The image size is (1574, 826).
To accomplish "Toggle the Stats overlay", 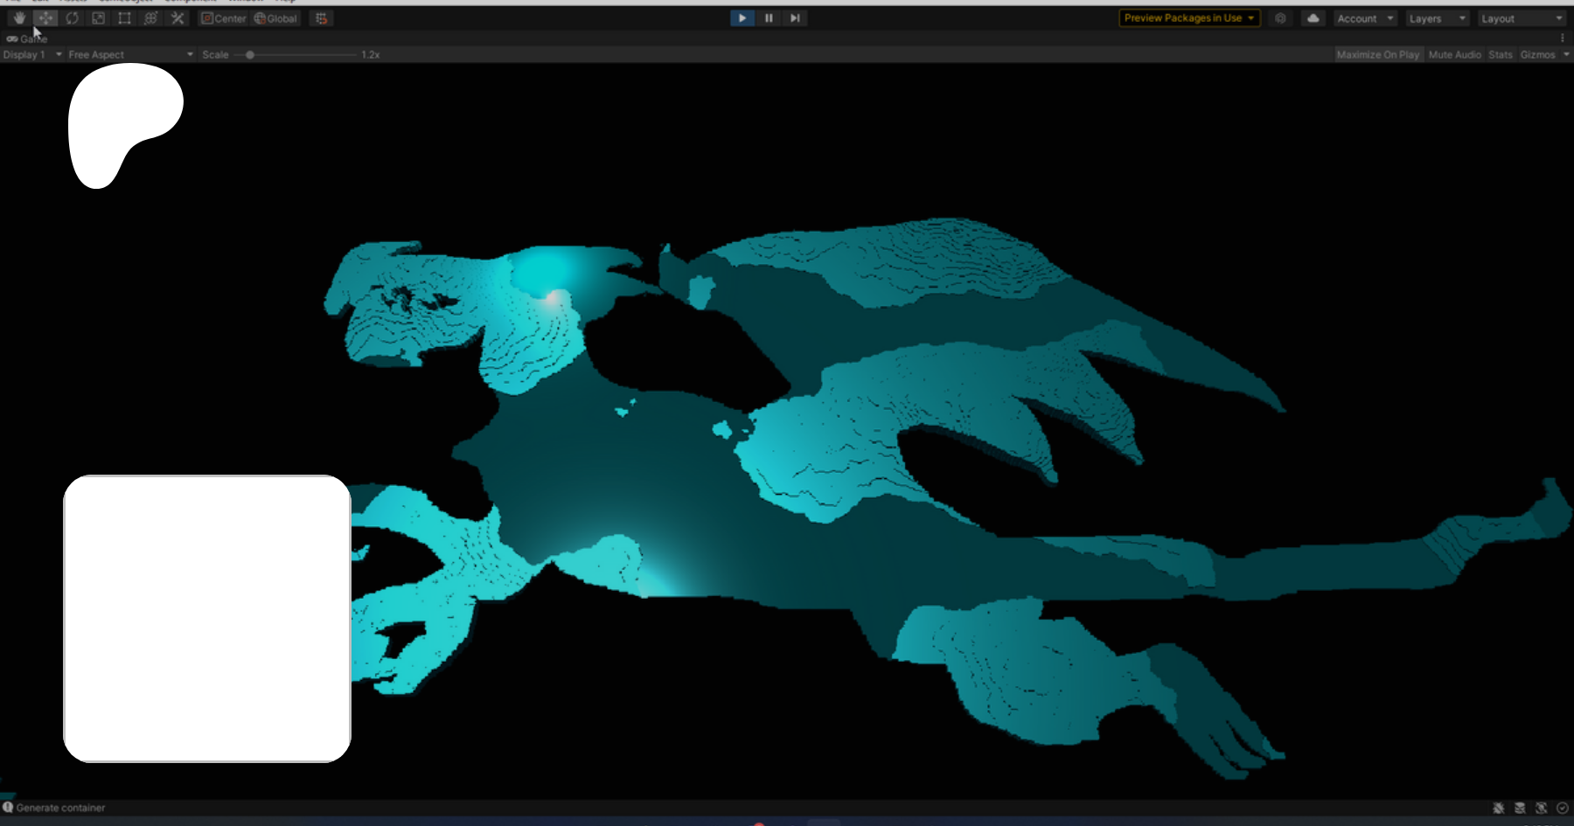I will [1501, 54].
